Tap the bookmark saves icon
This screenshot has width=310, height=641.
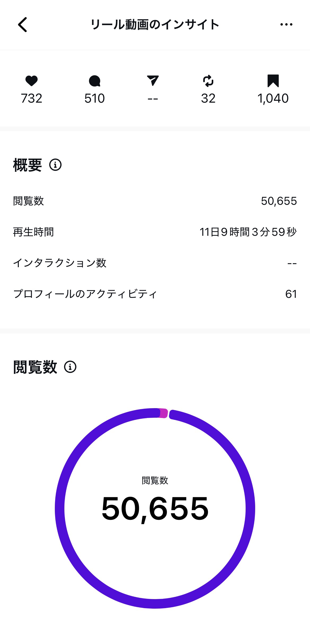(x=273, y=81)
